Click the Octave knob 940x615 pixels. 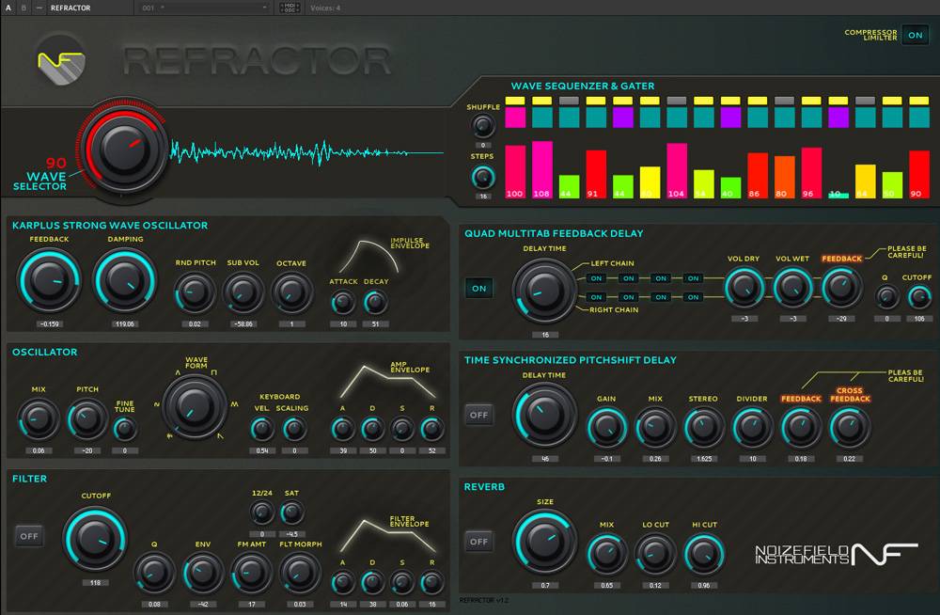[x=291, y=292]
